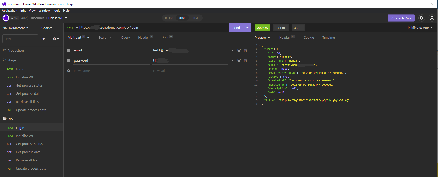Delete the email parameter with trash icon
Image resolution: width=438 pixels, height=177 pixels.
[245, 50]
